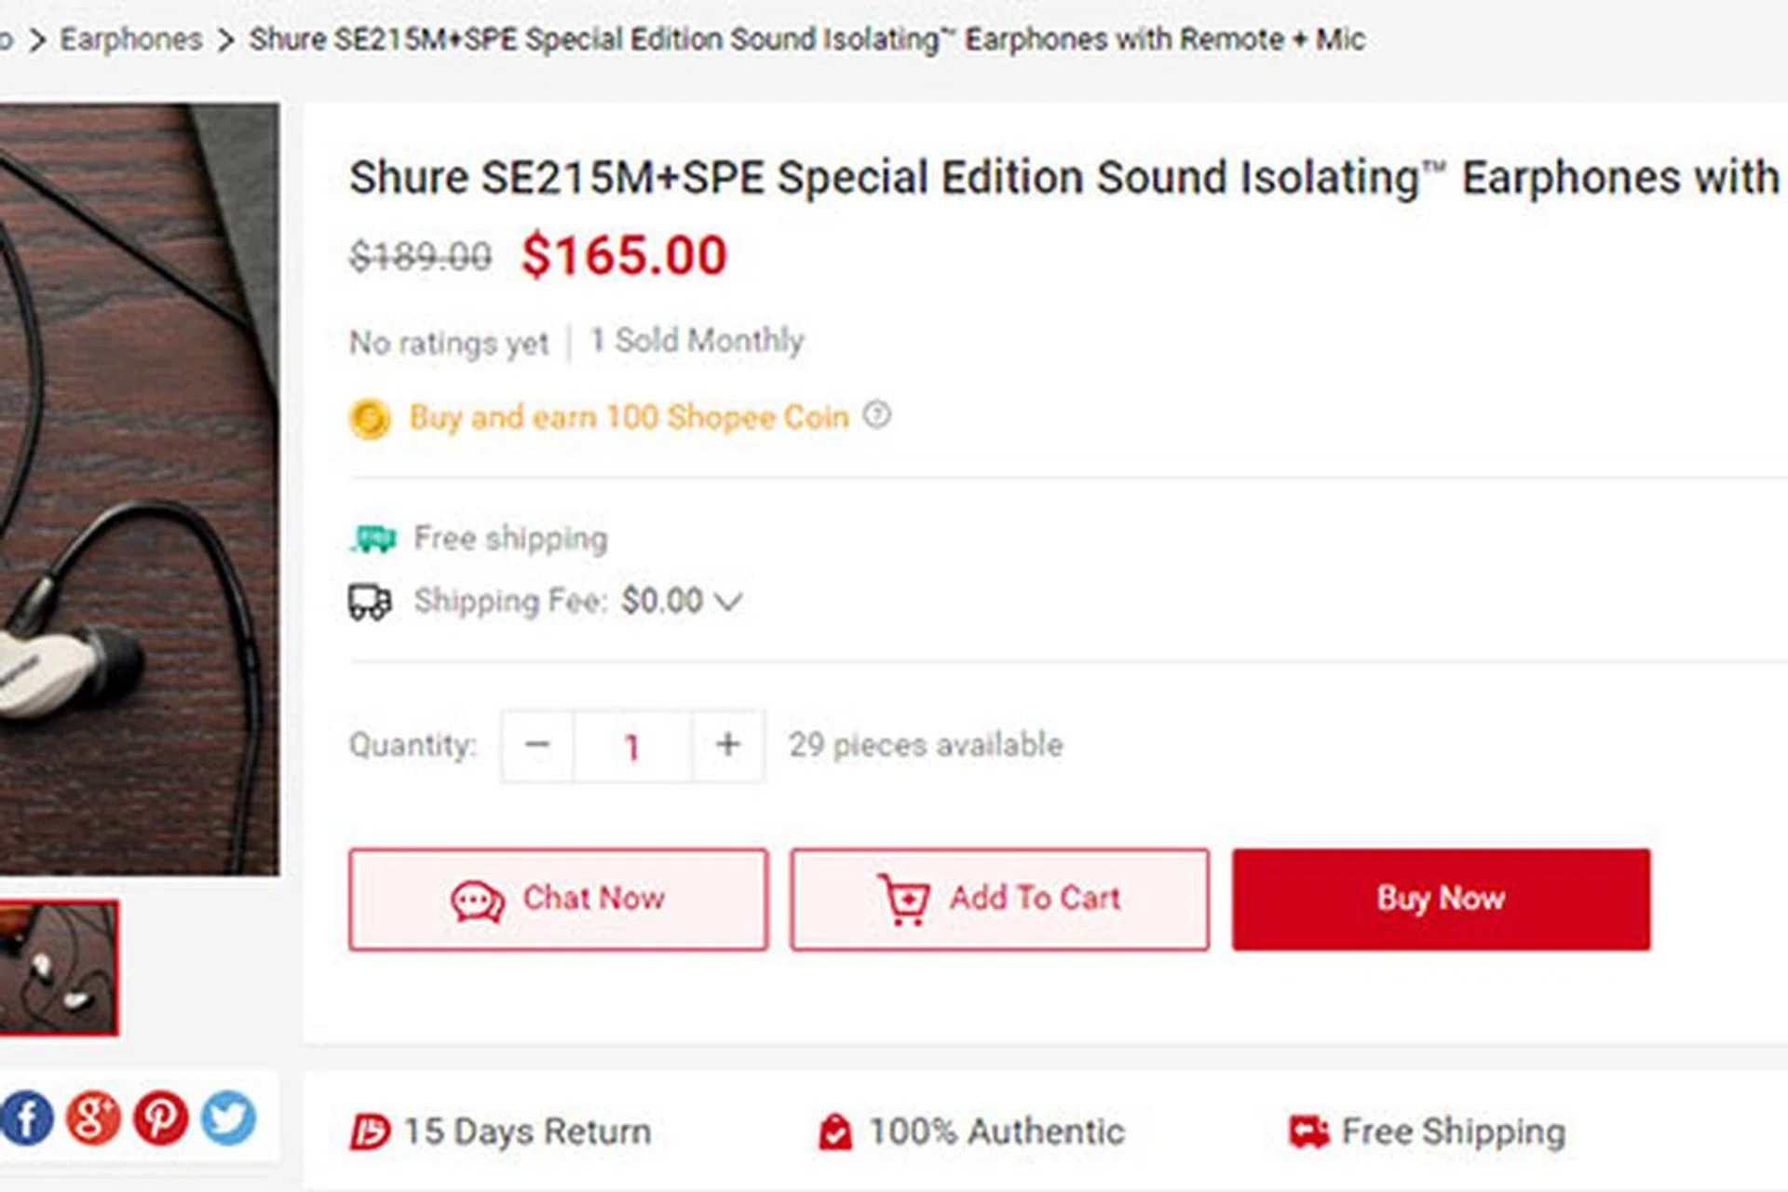Click the 15 Days Return icon
The width and height of the screenshot is (1788, 1192).
[x=369, y=1132]
